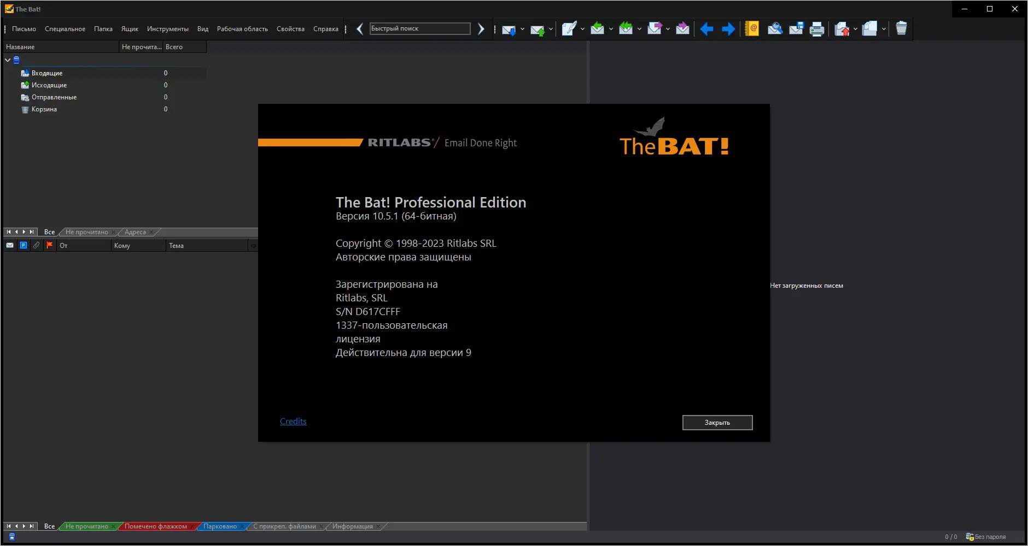Viewport: 1028px width, 546px height.
Task: Collapse the account tree chevron
Action: tap(8, 60)
